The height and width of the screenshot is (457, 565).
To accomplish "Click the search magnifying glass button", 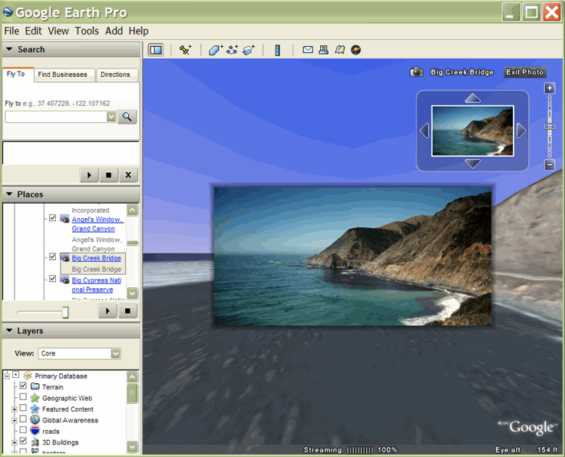I will pyautogui.click(x=127, y=117).
